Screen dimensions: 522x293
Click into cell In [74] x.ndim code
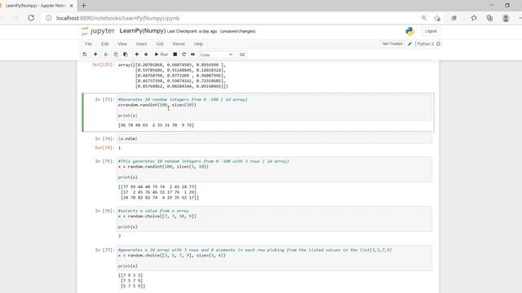click(x=274, y=138)
